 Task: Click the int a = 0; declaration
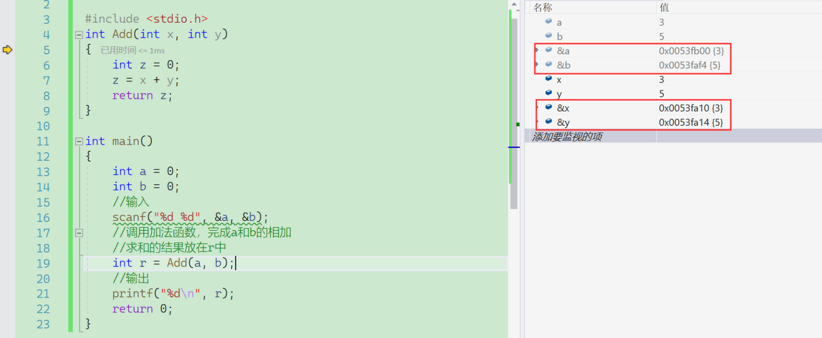[x=146, y=171]
